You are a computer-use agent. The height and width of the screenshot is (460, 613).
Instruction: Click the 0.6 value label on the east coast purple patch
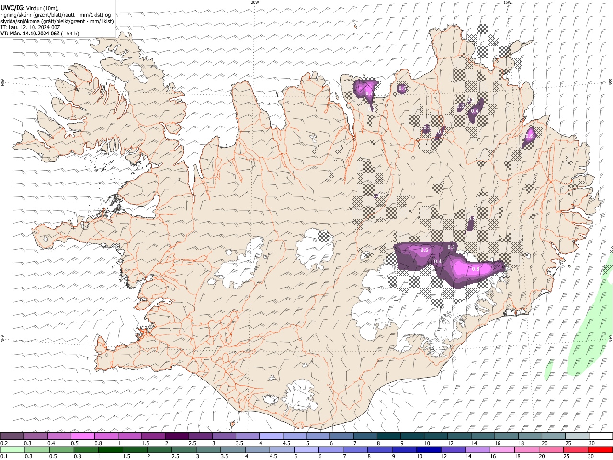coord(529,136)
